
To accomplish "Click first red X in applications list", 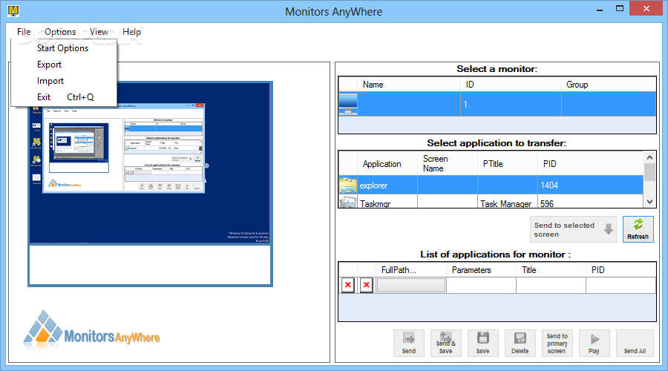I will click(x=348, y=285).
